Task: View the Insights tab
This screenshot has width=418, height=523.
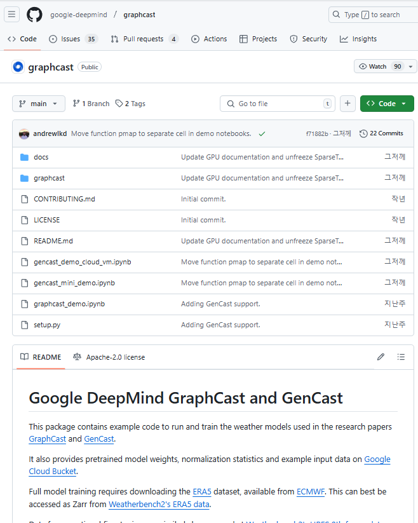Action: click(358, 39)
